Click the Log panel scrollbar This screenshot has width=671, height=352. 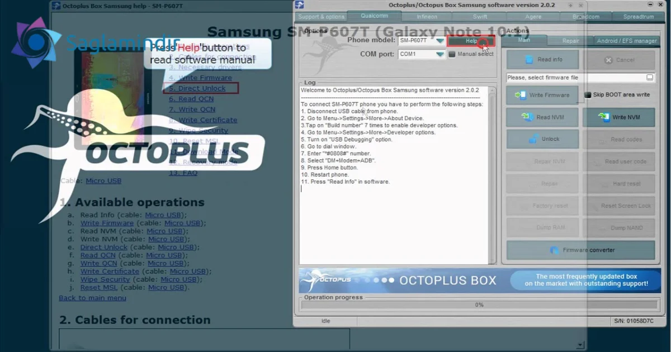[x=492, y=175]
